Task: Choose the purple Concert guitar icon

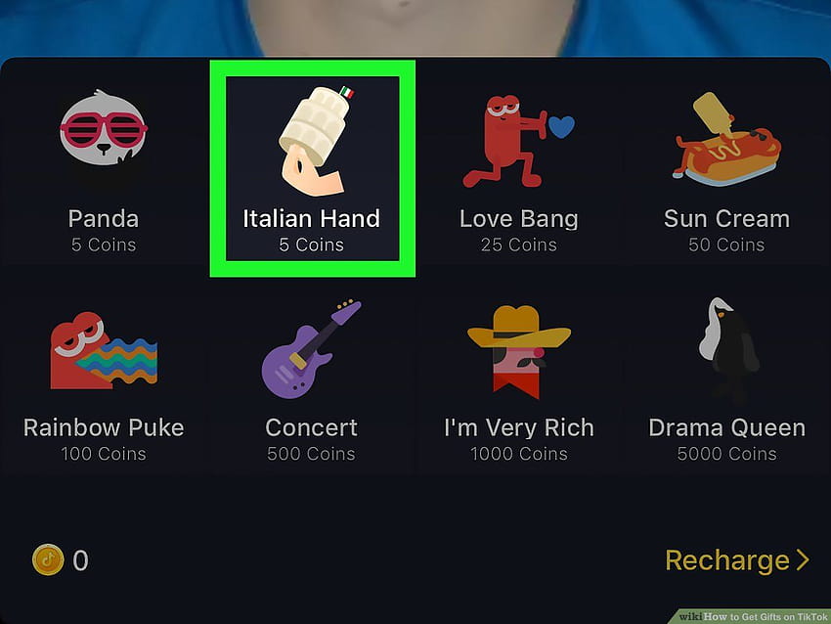Action: click(x=312, y=349)
